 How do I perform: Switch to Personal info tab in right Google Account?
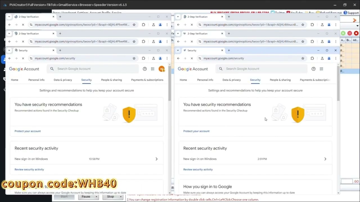point(205,80)
